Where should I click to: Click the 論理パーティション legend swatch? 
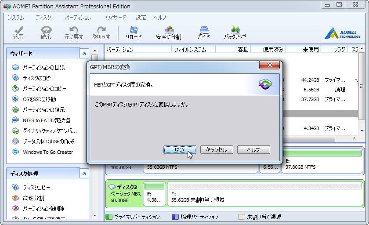coord(175,217)
